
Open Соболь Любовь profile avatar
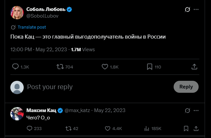(x=17, y=12)
